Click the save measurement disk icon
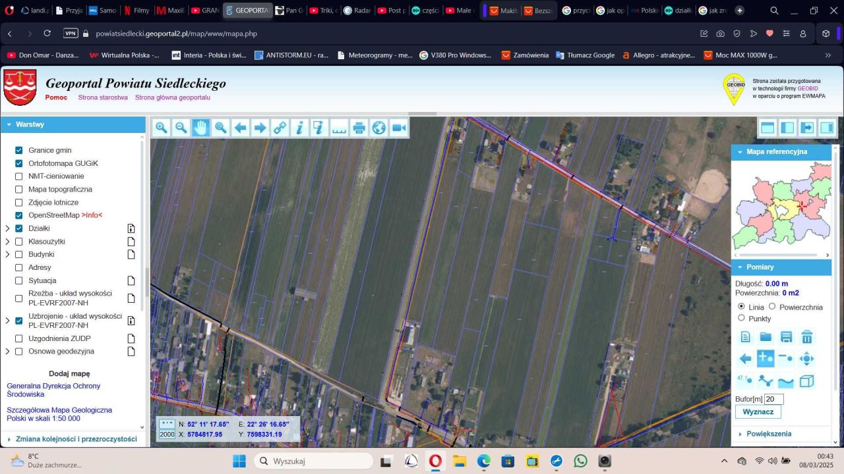 [786, 337]
